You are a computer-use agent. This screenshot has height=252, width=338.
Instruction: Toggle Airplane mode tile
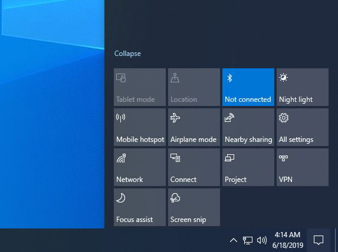point(194,127)
